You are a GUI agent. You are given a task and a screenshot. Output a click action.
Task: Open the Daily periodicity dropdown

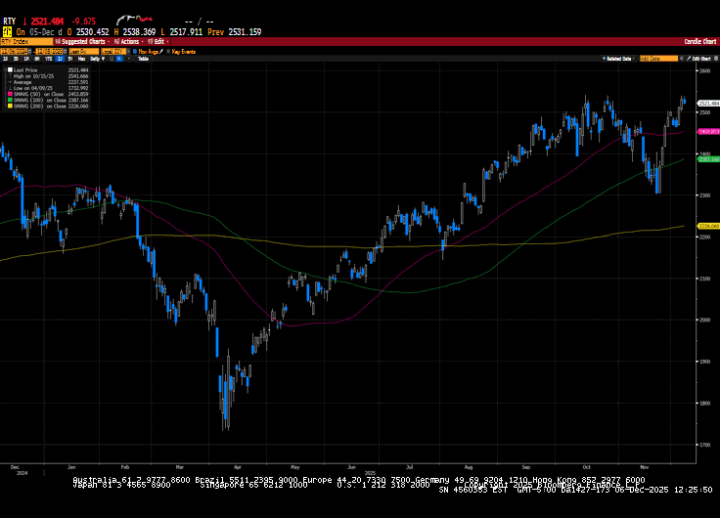point(96,59)
